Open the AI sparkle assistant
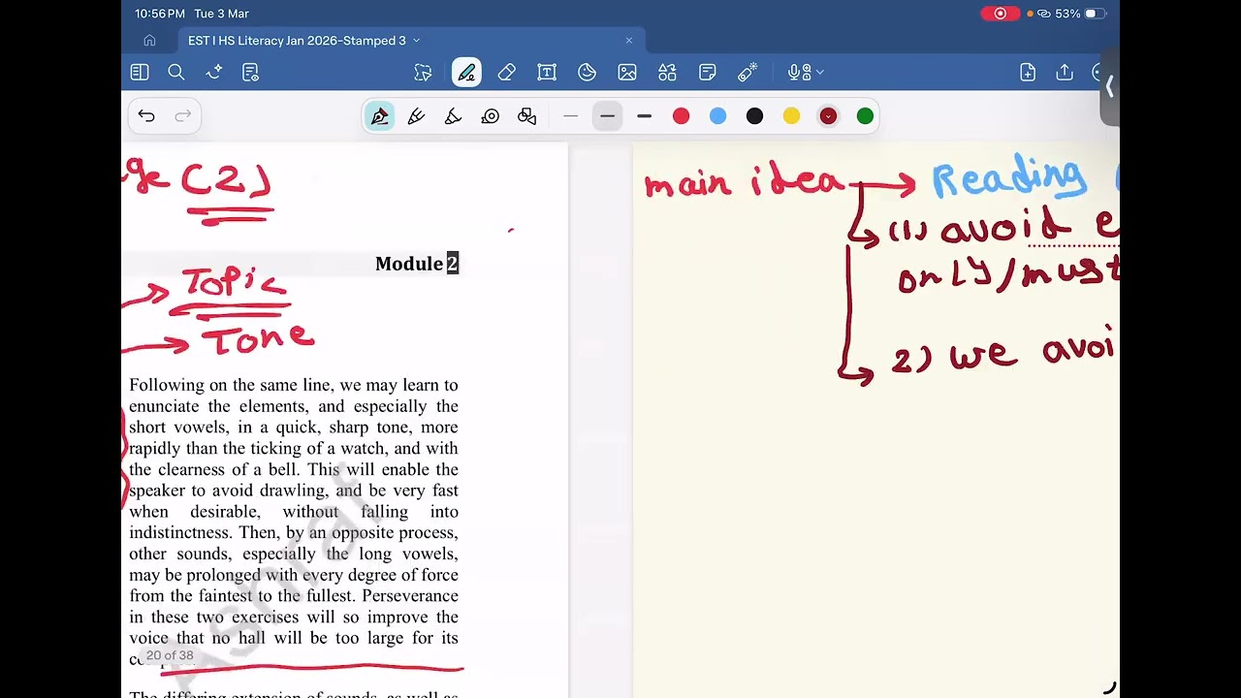The width and height of the screenshot is (1241, 698). (214, 73)
